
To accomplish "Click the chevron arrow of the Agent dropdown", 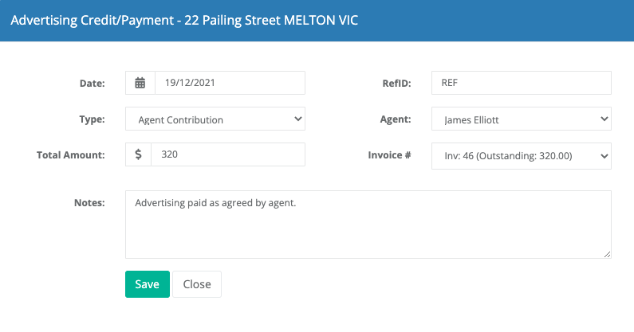I will (x=604, y=119).
